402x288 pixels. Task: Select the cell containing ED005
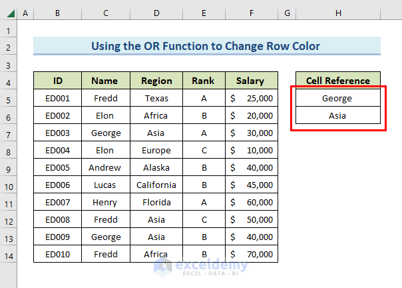tap(58, 167)
